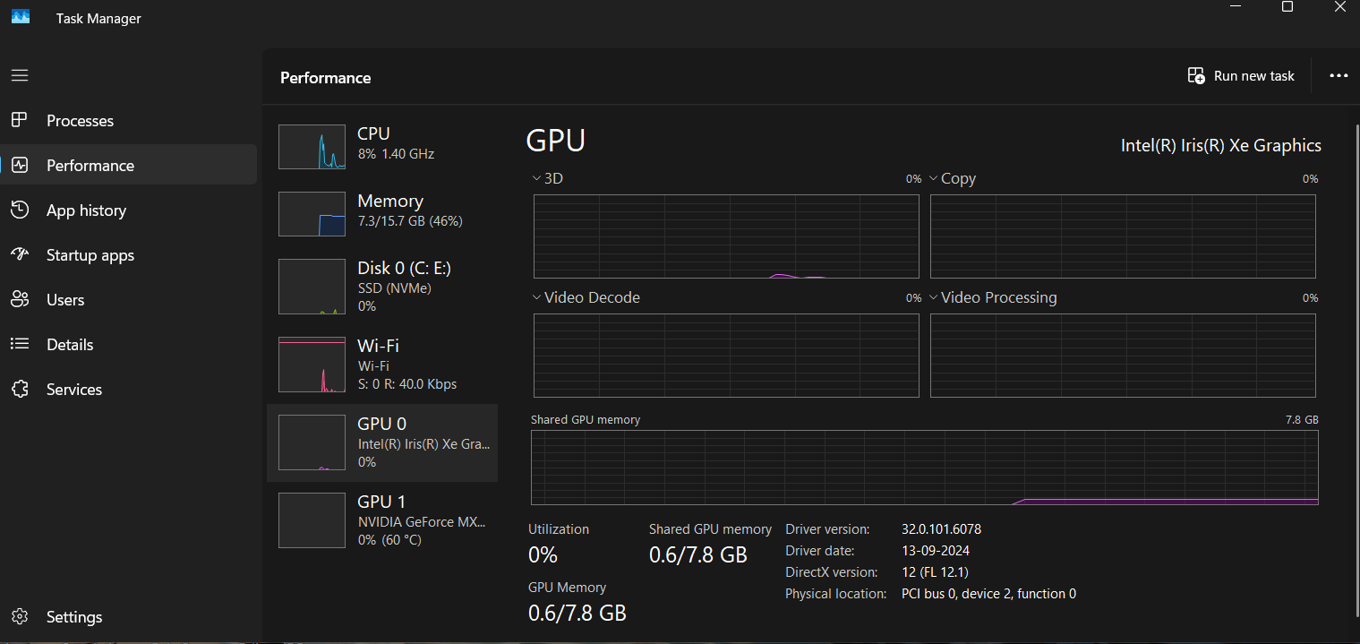Click the "7.8 GB" maximum label above memory graph
The image size is (1360, 644).
tap(1303, 419)
